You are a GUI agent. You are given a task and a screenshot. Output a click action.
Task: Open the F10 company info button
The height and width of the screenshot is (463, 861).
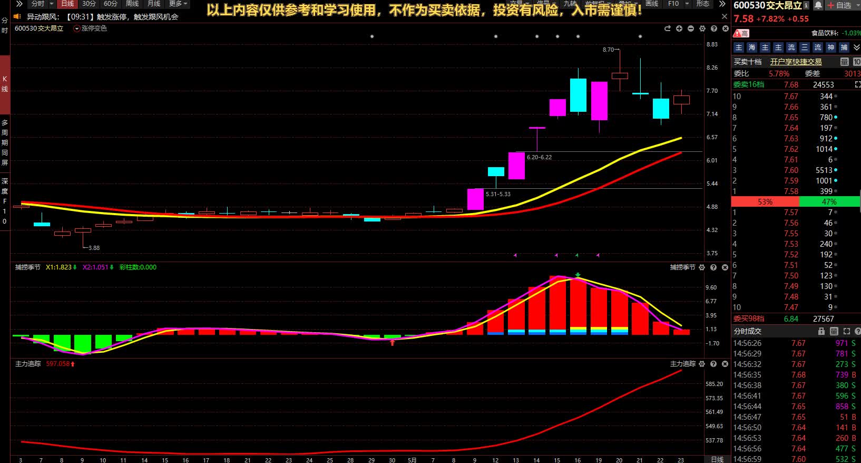(x=673, y=4)
